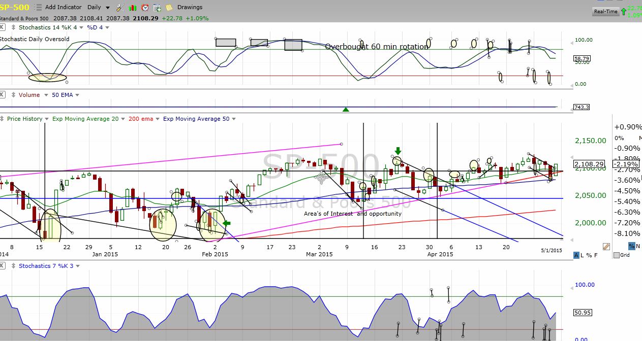Open the alarm clock alerts icon
The image size is (642, 341).
pos(145,8)
